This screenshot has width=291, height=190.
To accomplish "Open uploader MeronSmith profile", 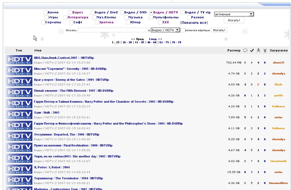I will (278, 161).
